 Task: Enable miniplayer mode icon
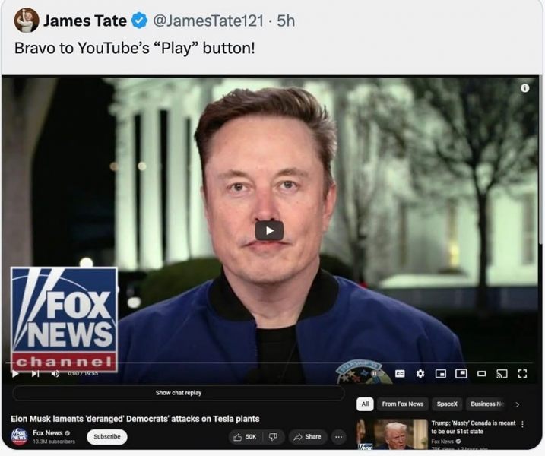[x=441, y=374]
